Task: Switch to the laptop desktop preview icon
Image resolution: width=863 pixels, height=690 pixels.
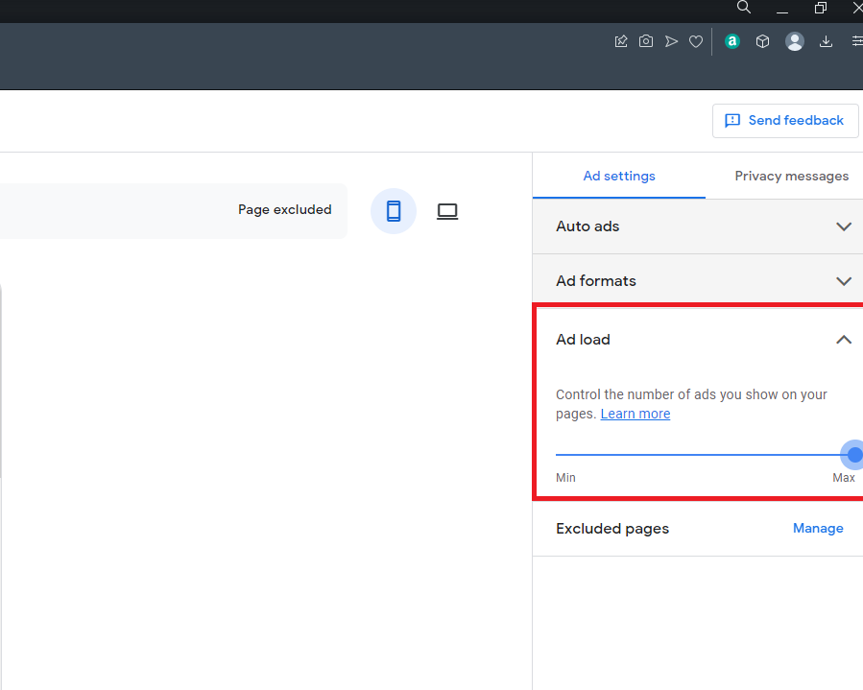Action: [x=447, y=211]
